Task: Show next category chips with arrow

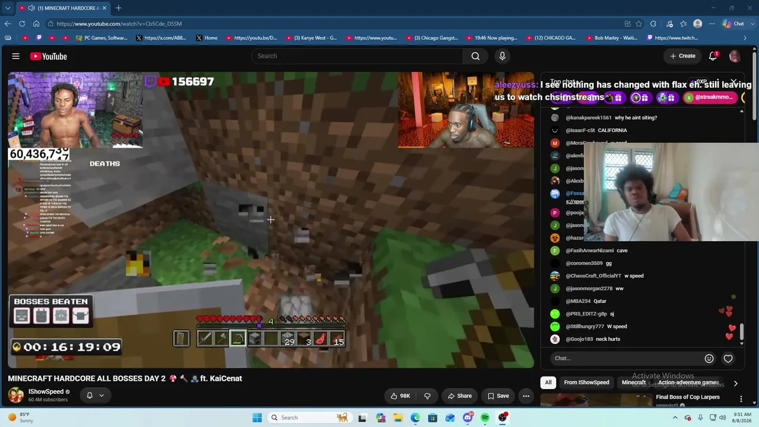Action: point(735,383)
